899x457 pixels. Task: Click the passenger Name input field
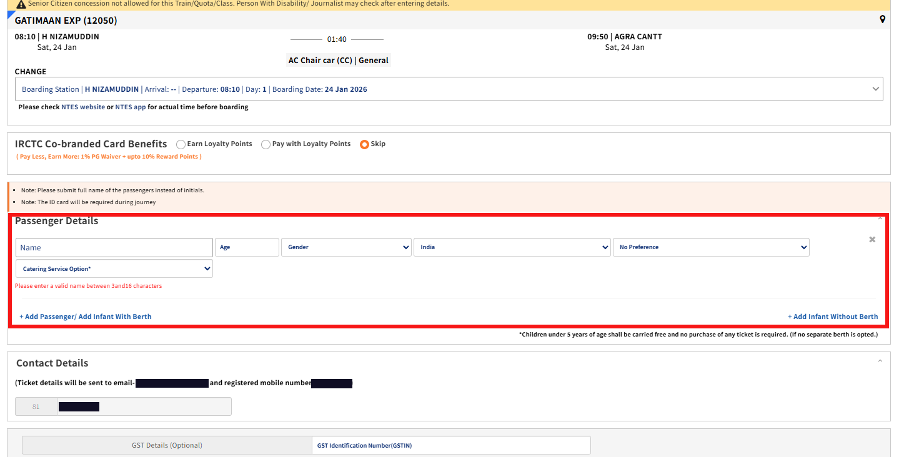click(114, 247)
